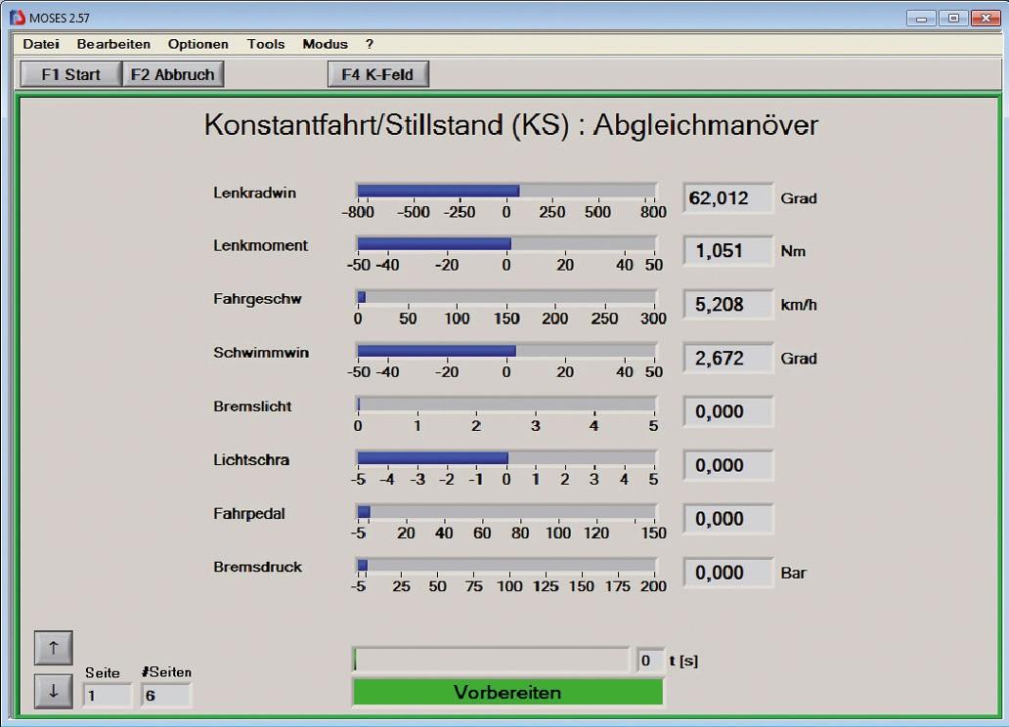Open the Bearbeiten menu
The height and width of the screenshot is (727, 1009).
[x=113, y=44]
